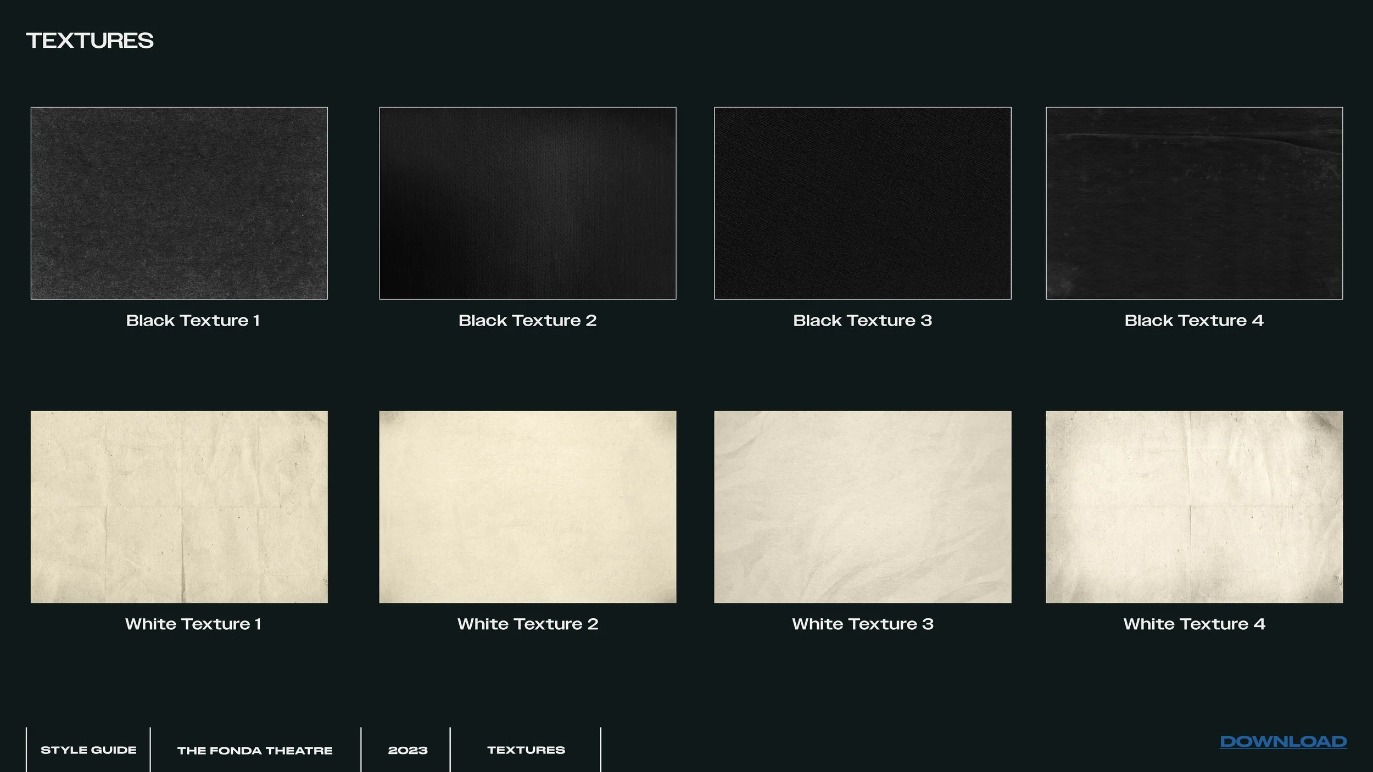
Task: Select the White Texture 4 thumbnail
Action: (1193, 508)
